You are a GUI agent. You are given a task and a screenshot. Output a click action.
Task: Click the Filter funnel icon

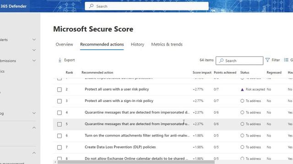tap(267, 60)
